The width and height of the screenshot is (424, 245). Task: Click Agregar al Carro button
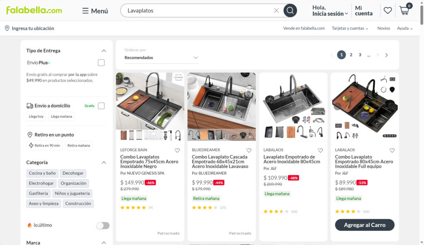(364, 225)
